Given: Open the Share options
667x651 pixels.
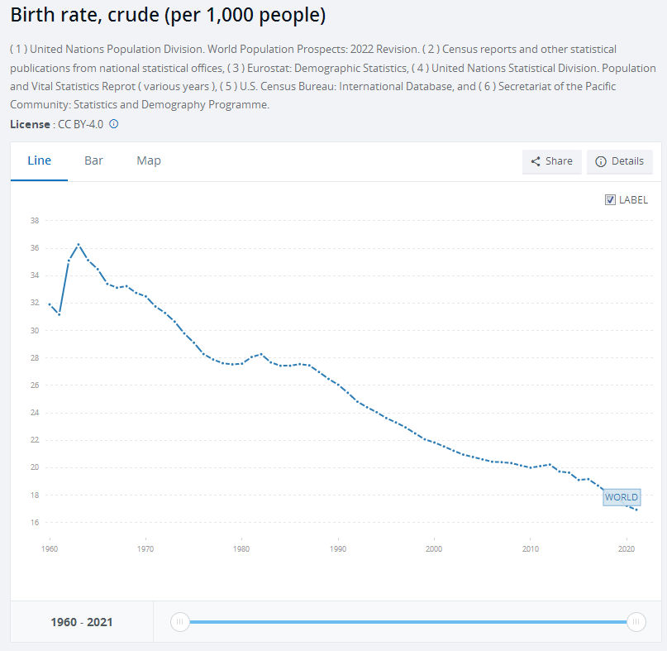Looking at the screenshot, I should 552,161.
